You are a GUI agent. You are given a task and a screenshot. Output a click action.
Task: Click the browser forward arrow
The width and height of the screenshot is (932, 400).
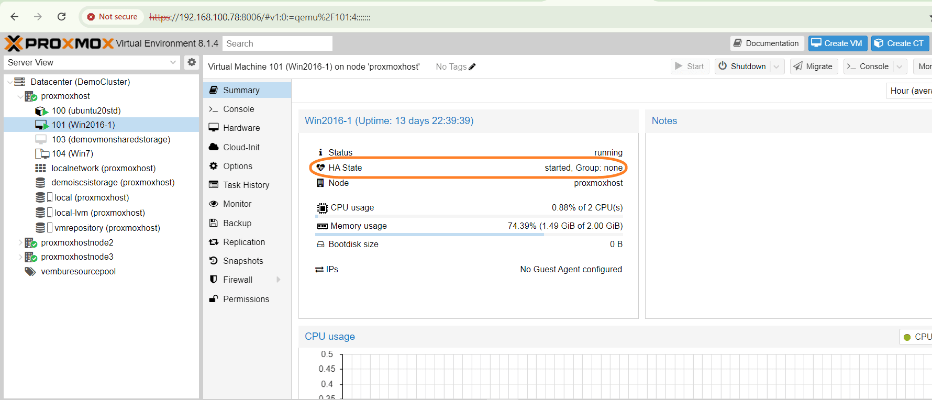click(x=38, y=17)
